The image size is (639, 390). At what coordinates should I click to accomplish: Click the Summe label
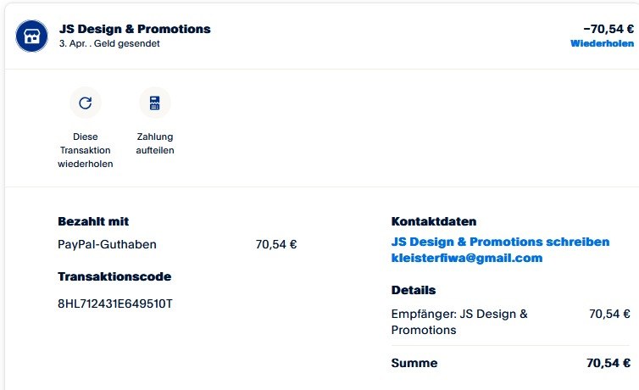tap(414, 363)
